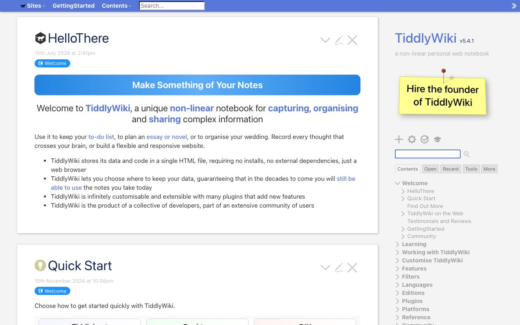520x325 pixels.
Task: Open the 'essay or novel' link
Action: pos(167,137)
